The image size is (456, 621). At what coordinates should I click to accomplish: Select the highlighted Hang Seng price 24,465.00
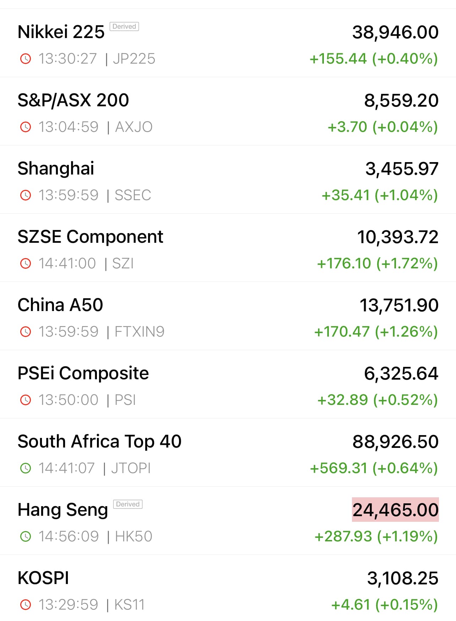[395, 510]
